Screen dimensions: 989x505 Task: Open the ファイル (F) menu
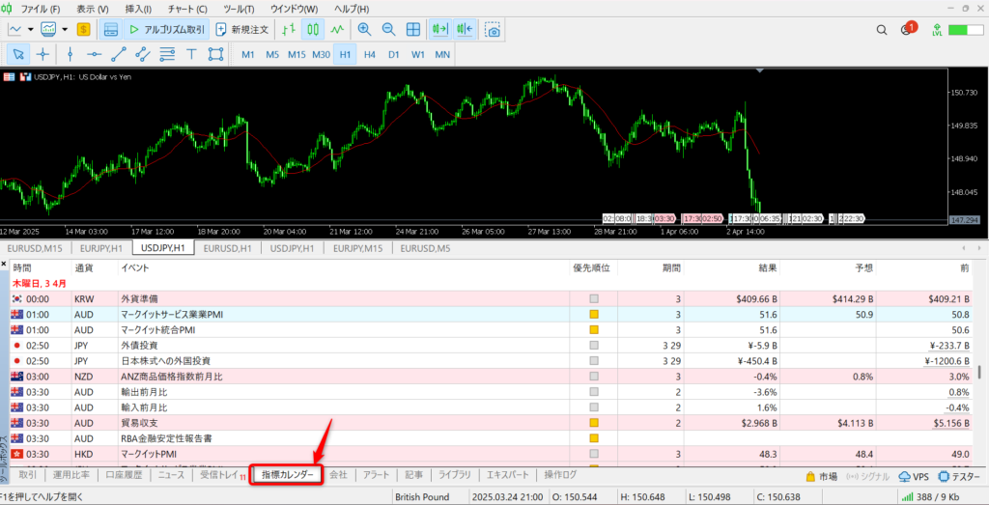41,10
